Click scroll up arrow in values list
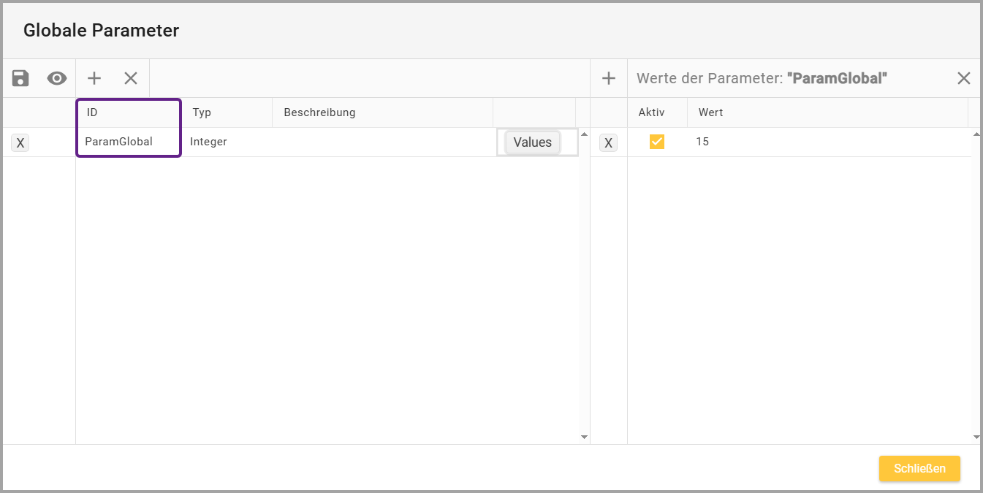983x493 pixels. point(977,134)
